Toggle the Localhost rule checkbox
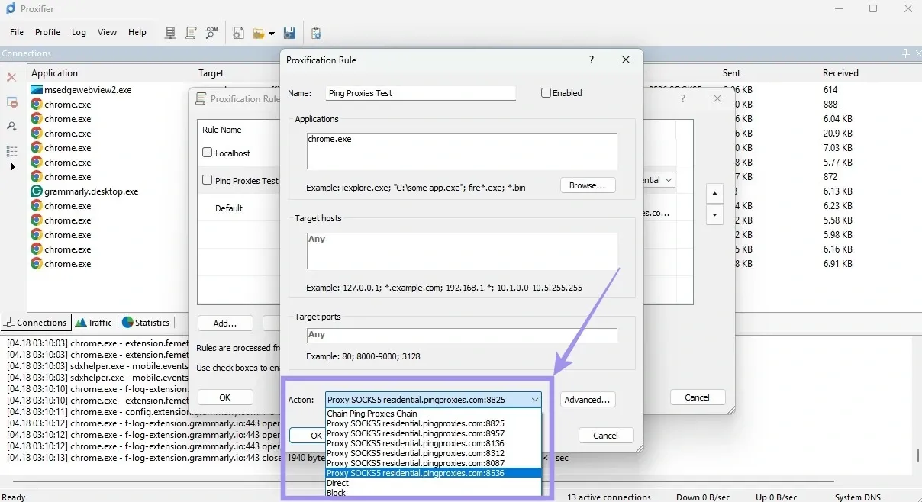This screenshot has height=502, width=922. [x=207, y=153]
